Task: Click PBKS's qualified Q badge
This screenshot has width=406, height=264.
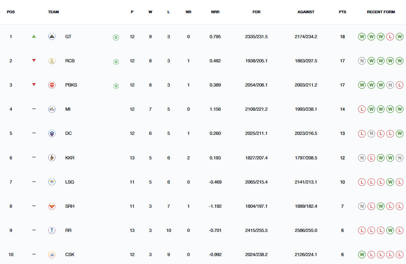Action: (x=116, y=86)
